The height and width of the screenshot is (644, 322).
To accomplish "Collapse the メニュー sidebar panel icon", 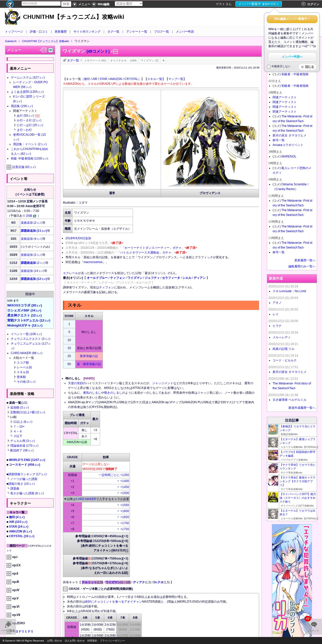I will click(x=44, y=50).
